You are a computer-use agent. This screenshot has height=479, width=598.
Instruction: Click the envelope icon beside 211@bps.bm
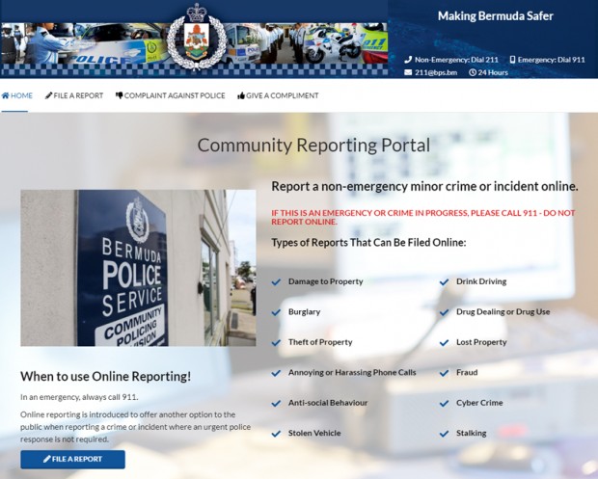[x=408, y=72]
